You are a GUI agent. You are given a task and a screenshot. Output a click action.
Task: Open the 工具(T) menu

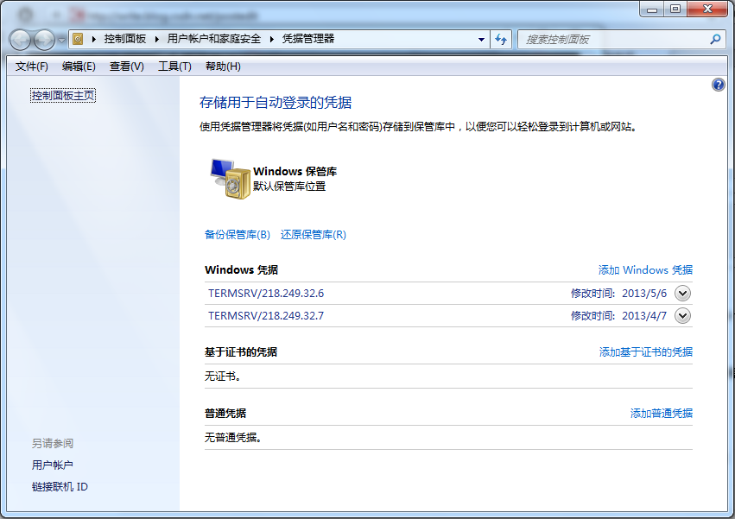tap(174, 66)
